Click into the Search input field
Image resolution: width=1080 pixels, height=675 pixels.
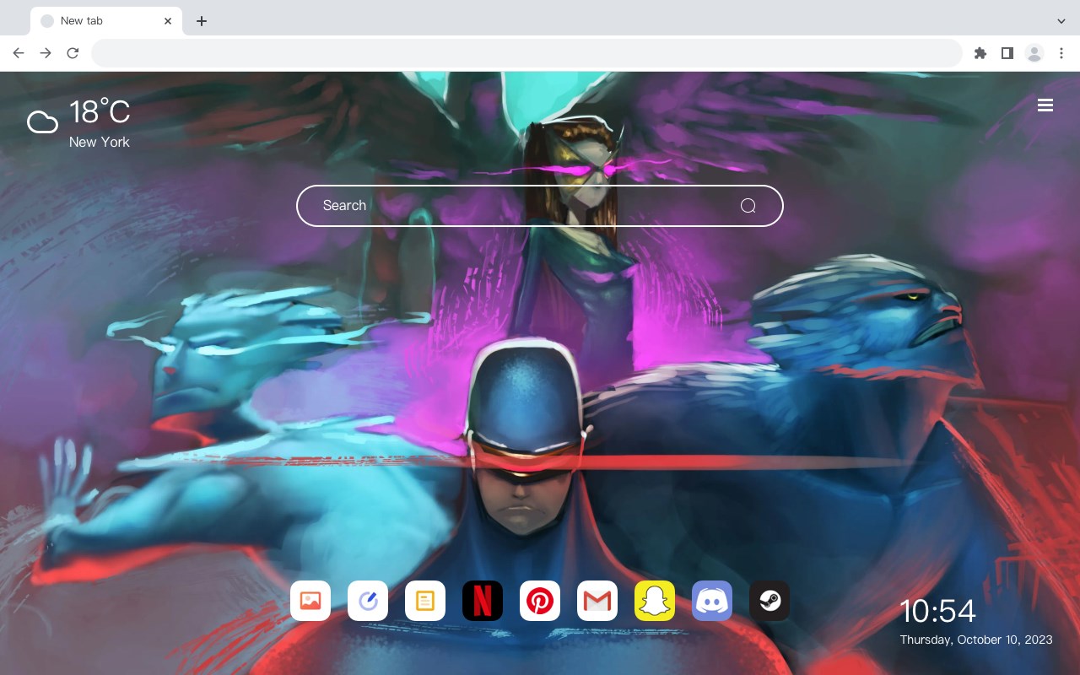coord(540,206)
